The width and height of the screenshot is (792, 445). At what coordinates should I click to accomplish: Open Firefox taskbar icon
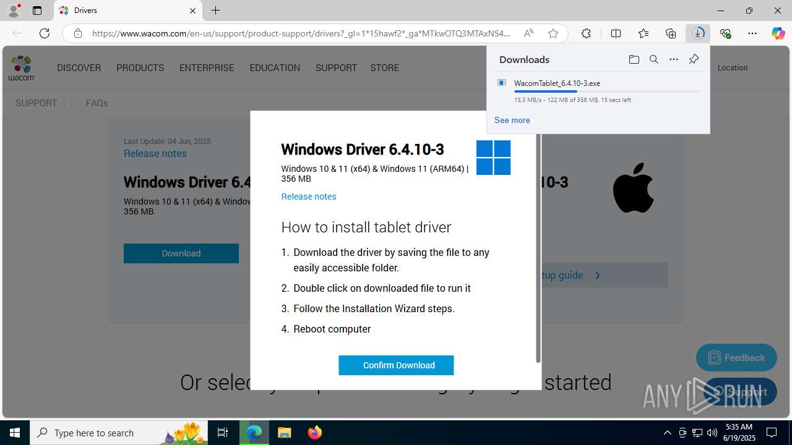pyautogui.click(x=314, y=433)
